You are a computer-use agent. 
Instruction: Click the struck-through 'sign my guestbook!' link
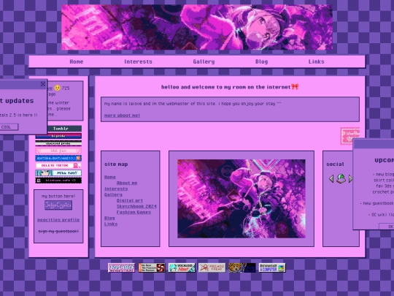[x=58, y=231]
